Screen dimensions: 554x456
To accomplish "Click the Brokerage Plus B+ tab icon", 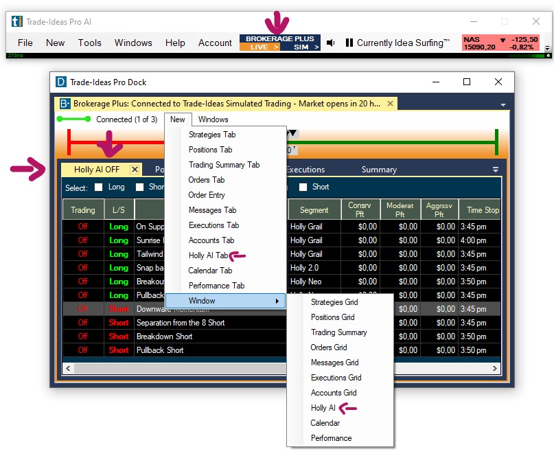I will coord(65,104).
